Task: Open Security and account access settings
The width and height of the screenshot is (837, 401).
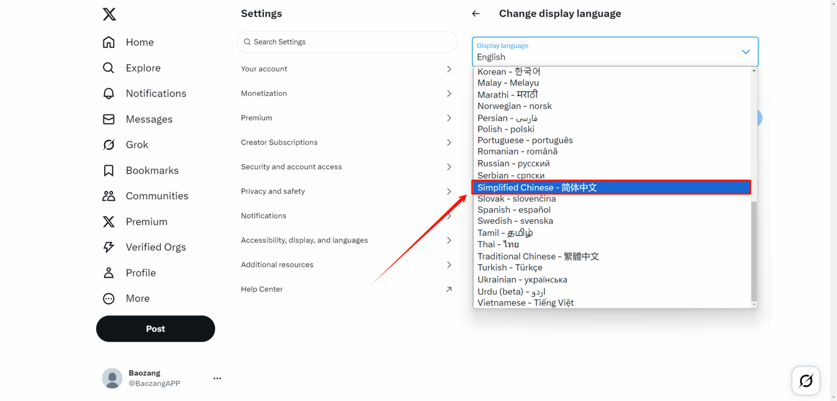Action: [x=347, y=167]
